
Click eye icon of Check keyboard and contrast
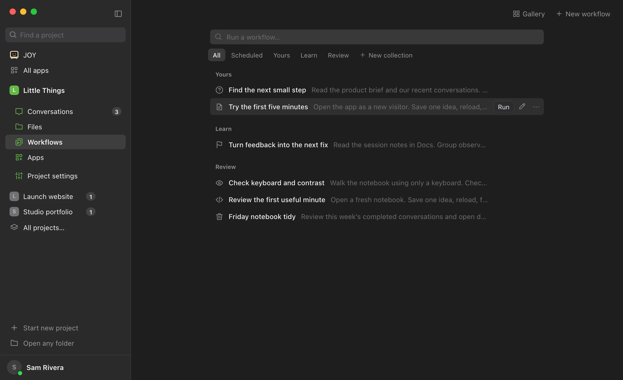[219, 183]
